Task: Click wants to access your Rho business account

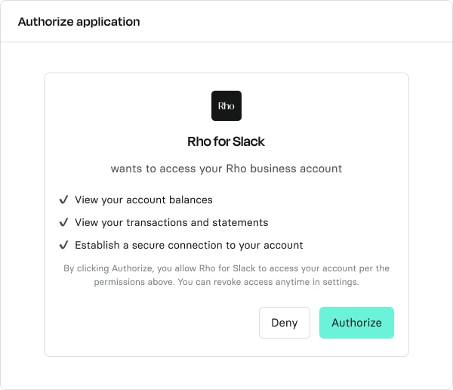Action: click(x=226, y=169)
